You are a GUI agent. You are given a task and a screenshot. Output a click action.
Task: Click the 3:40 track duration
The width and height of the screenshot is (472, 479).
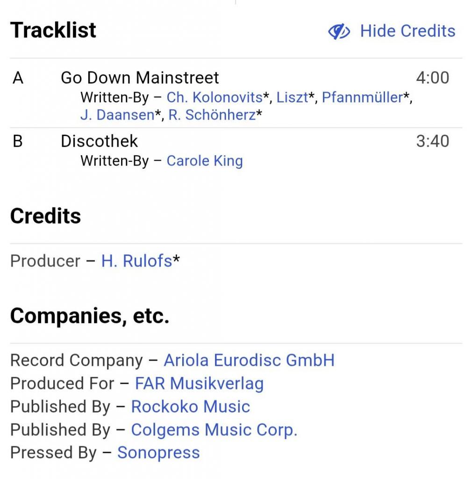[x=432, y=141]
